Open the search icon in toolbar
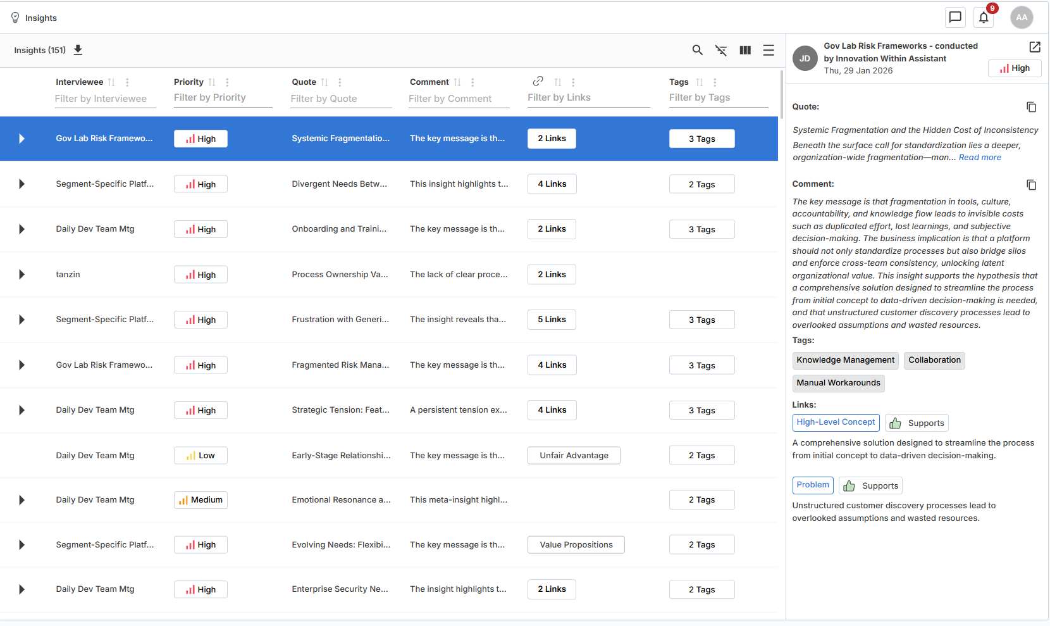 [x=697, y=50]
